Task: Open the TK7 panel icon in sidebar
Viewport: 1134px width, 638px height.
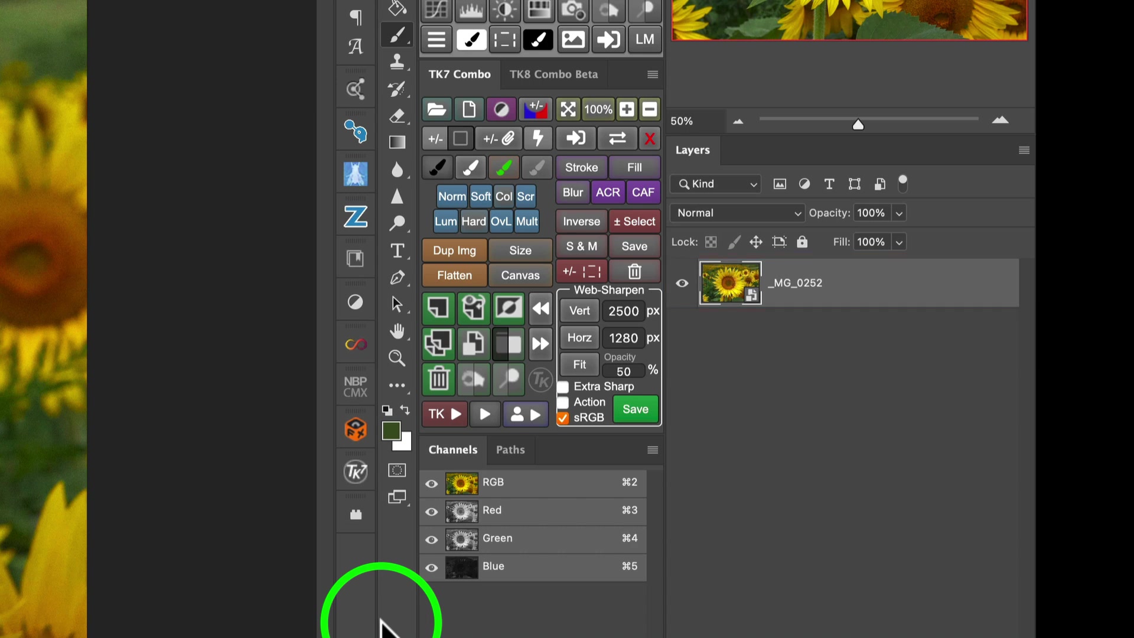Action: click(x=356, y=471)
